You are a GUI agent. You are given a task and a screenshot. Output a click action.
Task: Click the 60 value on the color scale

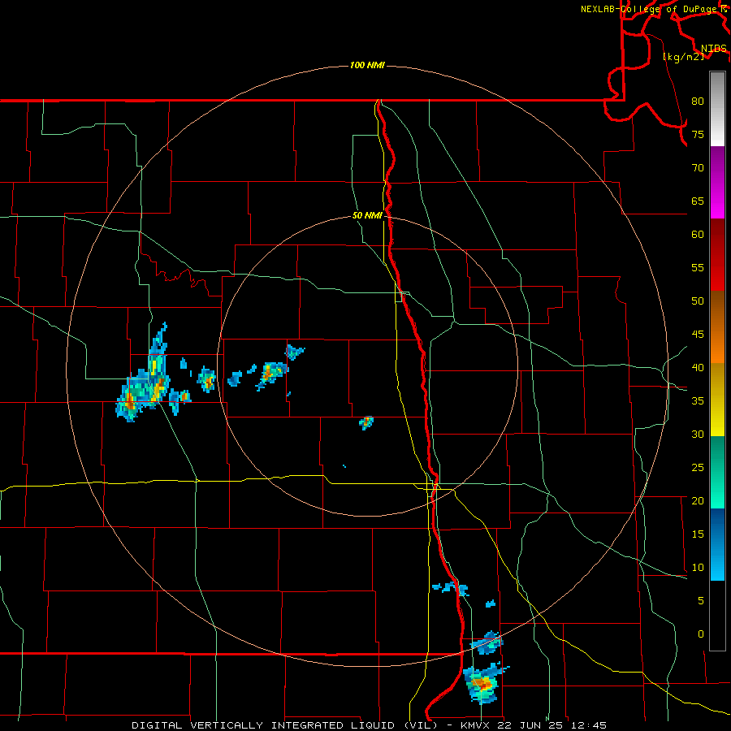point(698,235)
